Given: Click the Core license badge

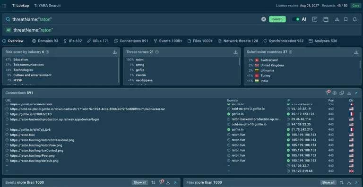Looking at the screenshot, I should click(355, 6).
